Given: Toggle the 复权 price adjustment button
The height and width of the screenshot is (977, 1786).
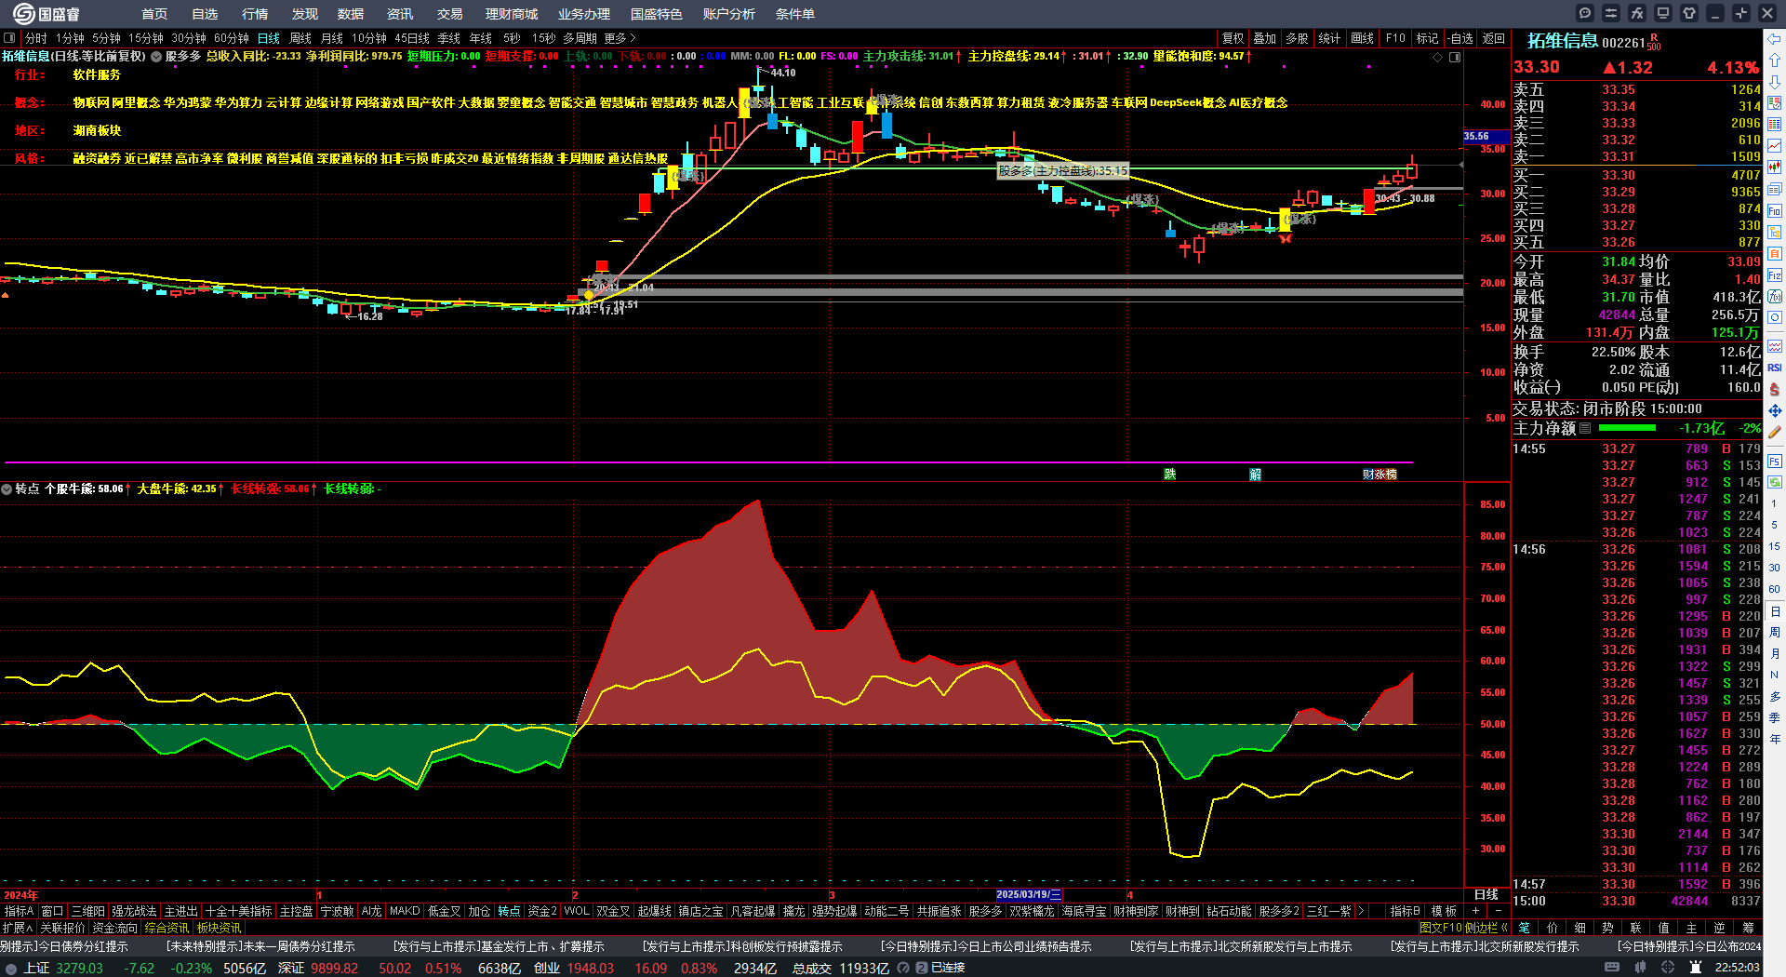Looking at the screenshot, I should tap(1233, 38).
